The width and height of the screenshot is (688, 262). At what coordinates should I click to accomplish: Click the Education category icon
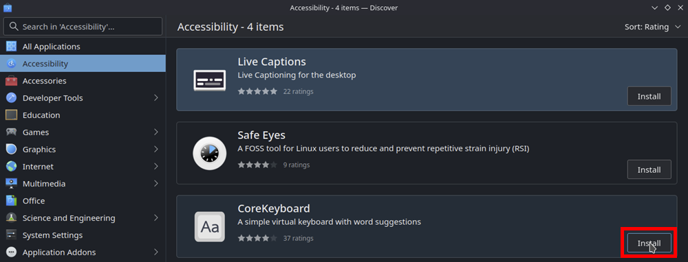point(12,115)
